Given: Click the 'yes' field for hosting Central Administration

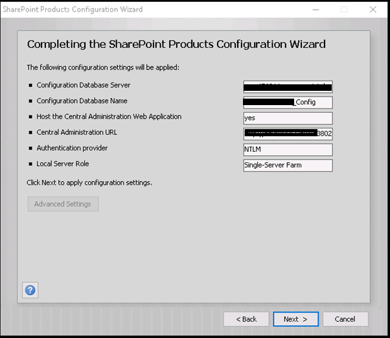Looking at the screenshot, I should tap(288, 118).
